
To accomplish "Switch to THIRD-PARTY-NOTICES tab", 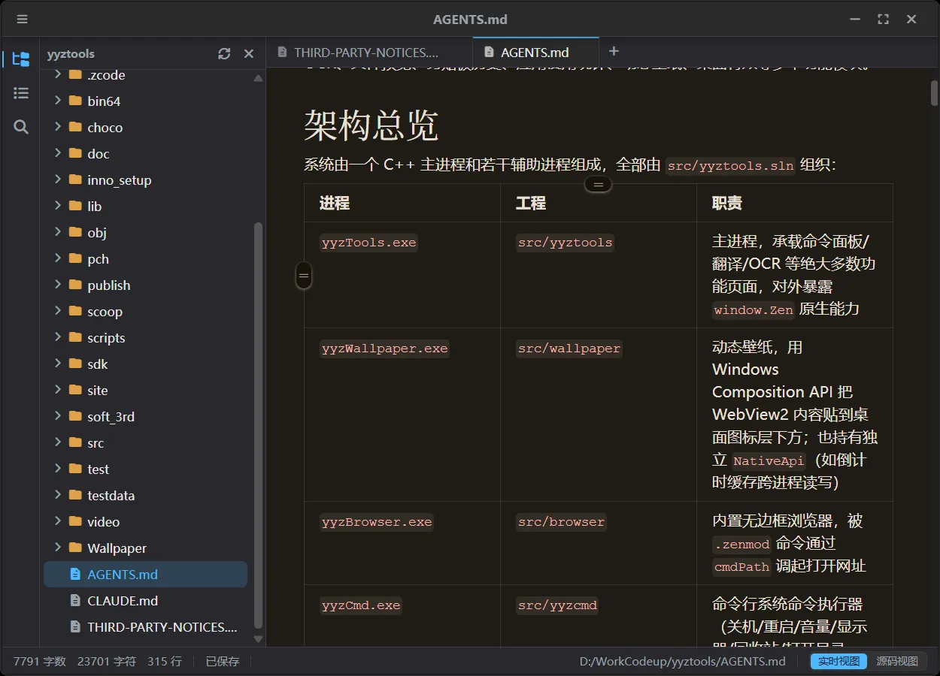I will click(x=369, y=53).
